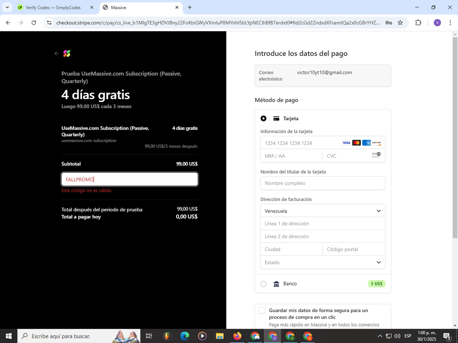458x343 pixels.
Task: Click the ESP language indicator
Action: click(408, 336)
